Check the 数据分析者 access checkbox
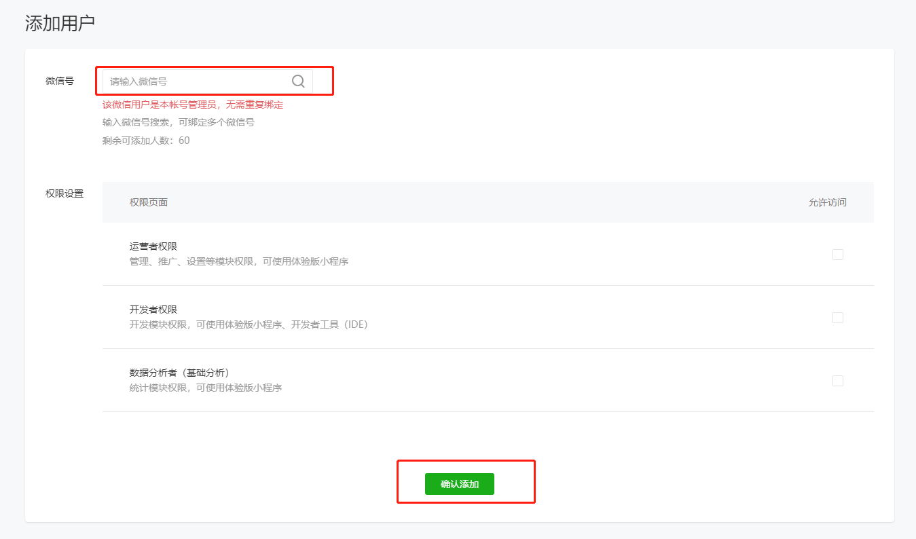The width and height of the screenshot is (916, 539). tap(837, 381)
